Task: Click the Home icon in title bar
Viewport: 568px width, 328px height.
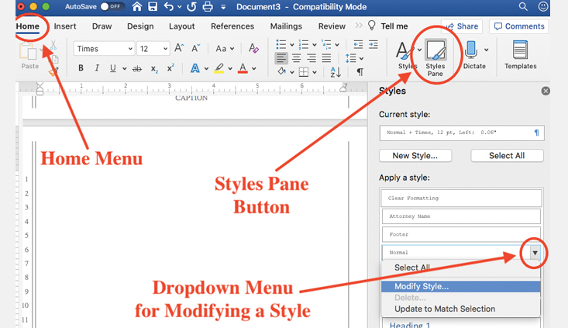Action: click(137, 7)
